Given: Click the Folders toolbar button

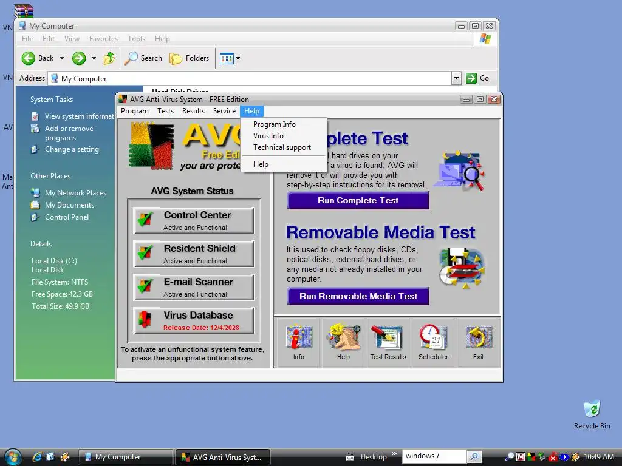Looking at the screenshot, I should (190, 58).
